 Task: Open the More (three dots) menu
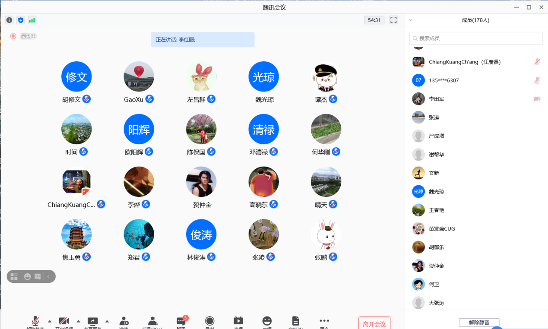pos(324,321)
